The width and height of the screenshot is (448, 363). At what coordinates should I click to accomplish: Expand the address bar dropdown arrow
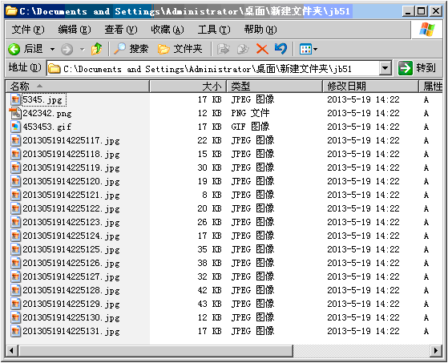pos(385,68)
